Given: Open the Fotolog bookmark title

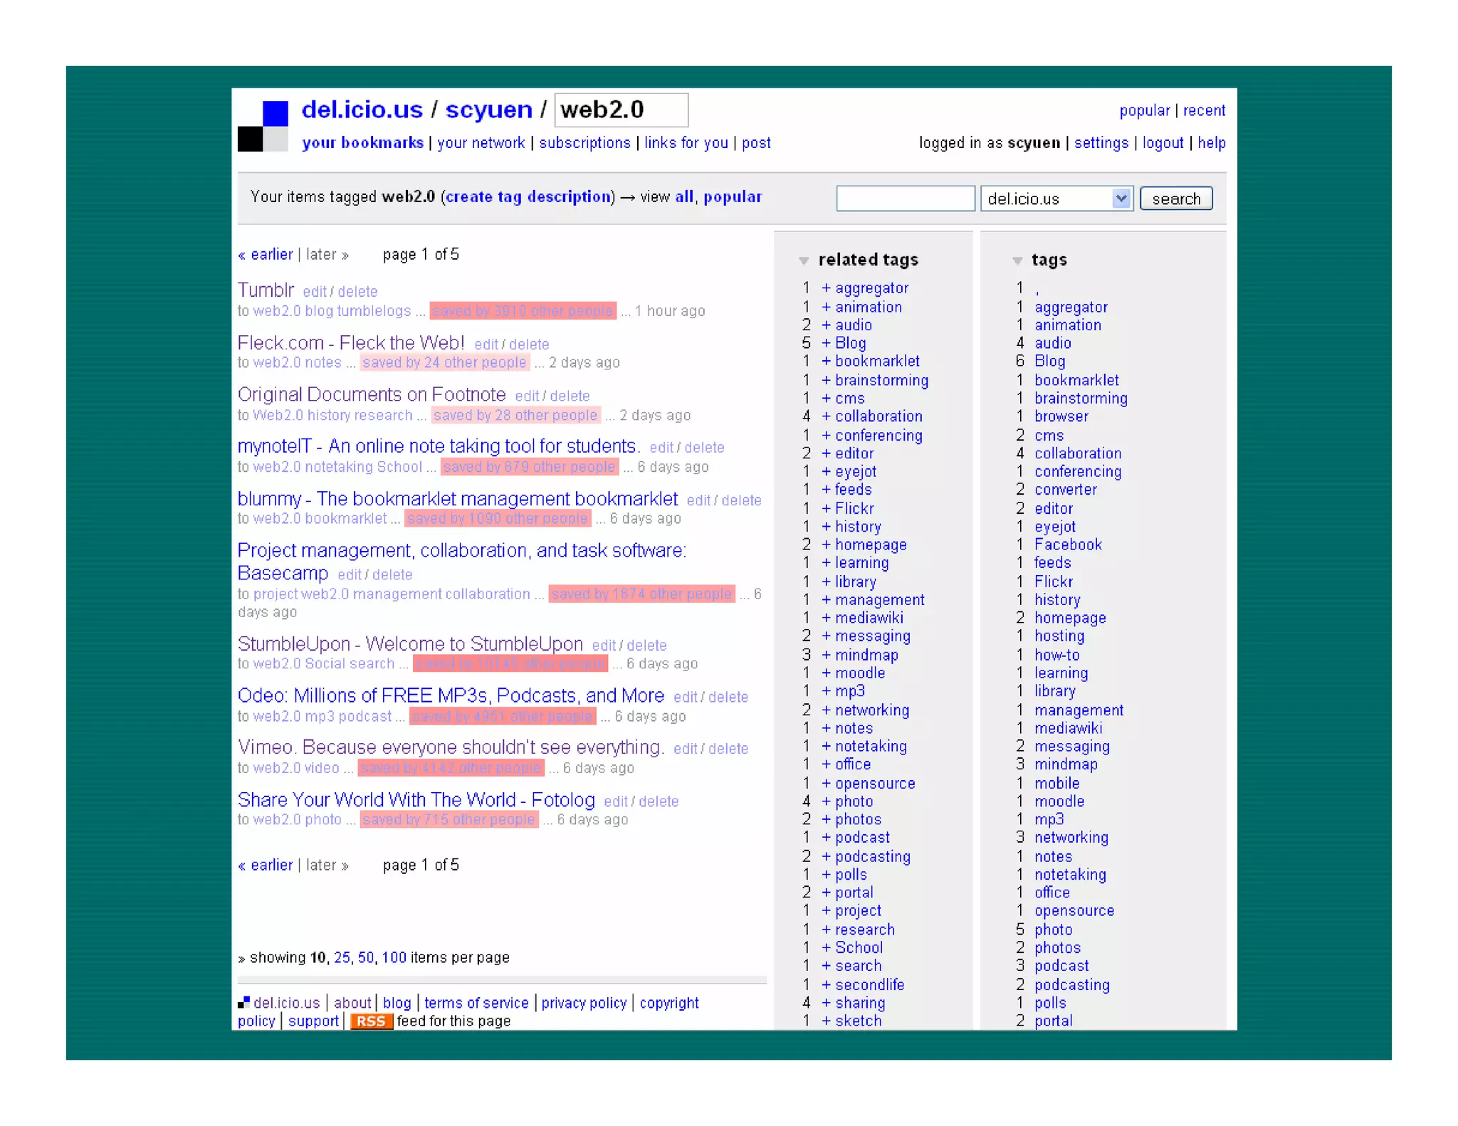Looking at the screenshot, I should [416, 799].
